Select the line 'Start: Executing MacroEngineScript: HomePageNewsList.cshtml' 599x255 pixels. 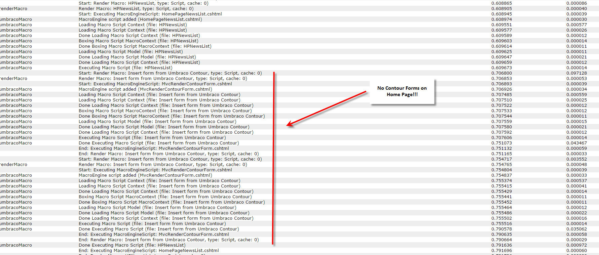[150, 14]
